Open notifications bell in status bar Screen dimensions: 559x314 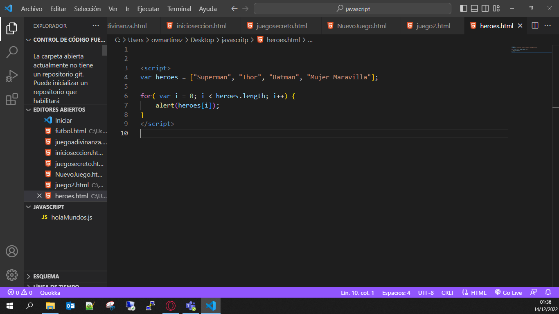[x=548, y=293]
